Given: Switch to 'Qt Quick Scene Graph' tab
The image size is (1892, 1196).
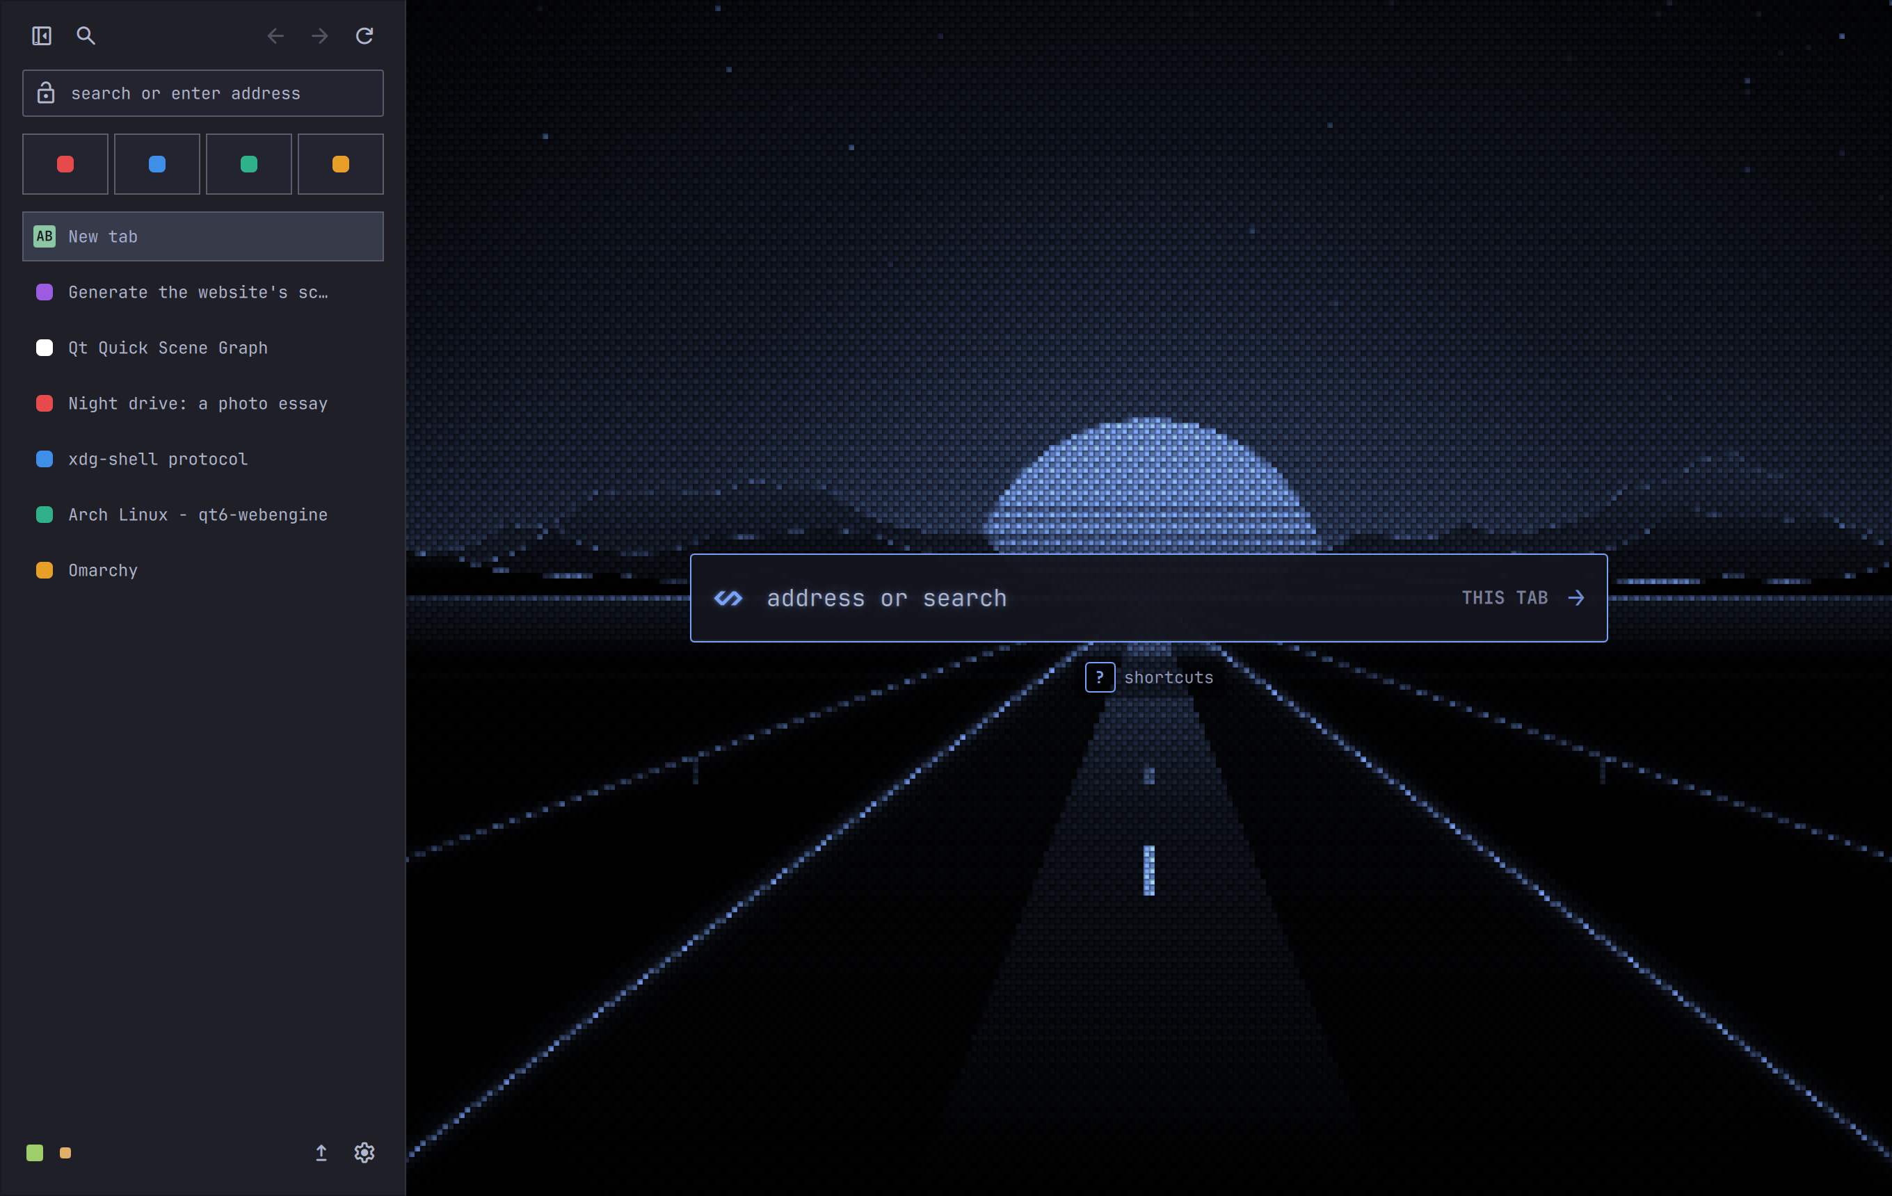Looking at the screenshot, I should click(202, 348).
